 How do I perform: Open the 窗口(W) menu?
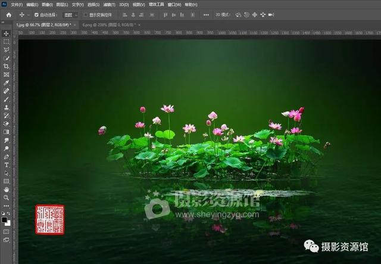point(174,5)
